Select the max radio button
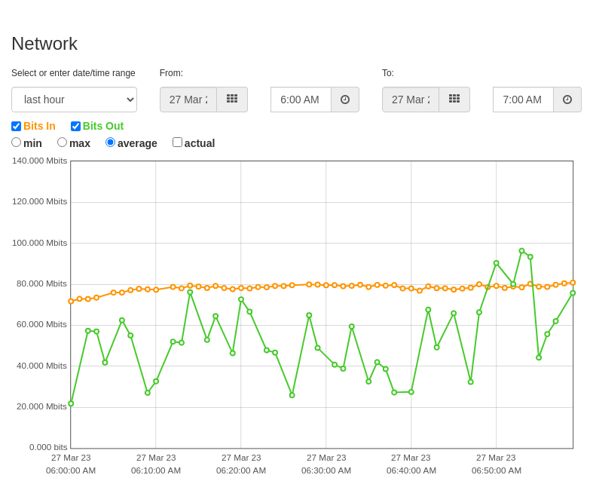The image size is (593, 478). pos(62,142)
